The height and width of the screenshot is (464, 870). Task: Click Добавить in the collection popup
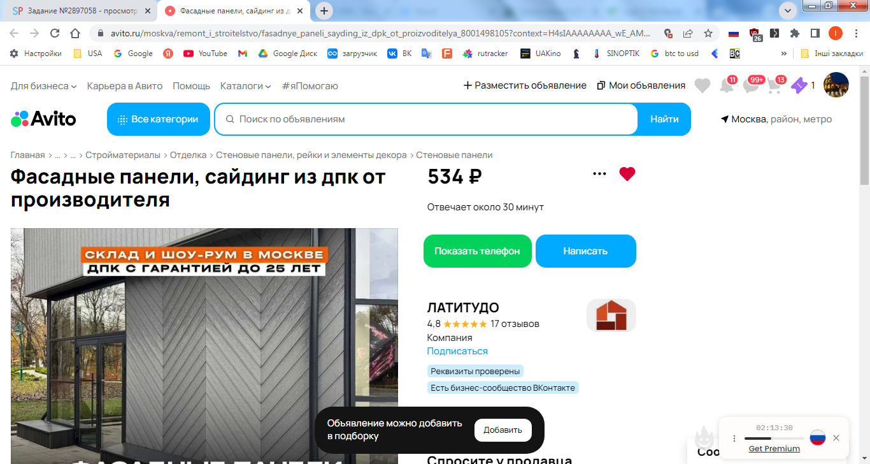(503, 430)
